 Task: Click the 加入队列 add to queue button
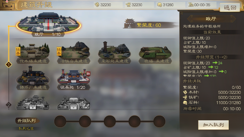click(213, 125)
